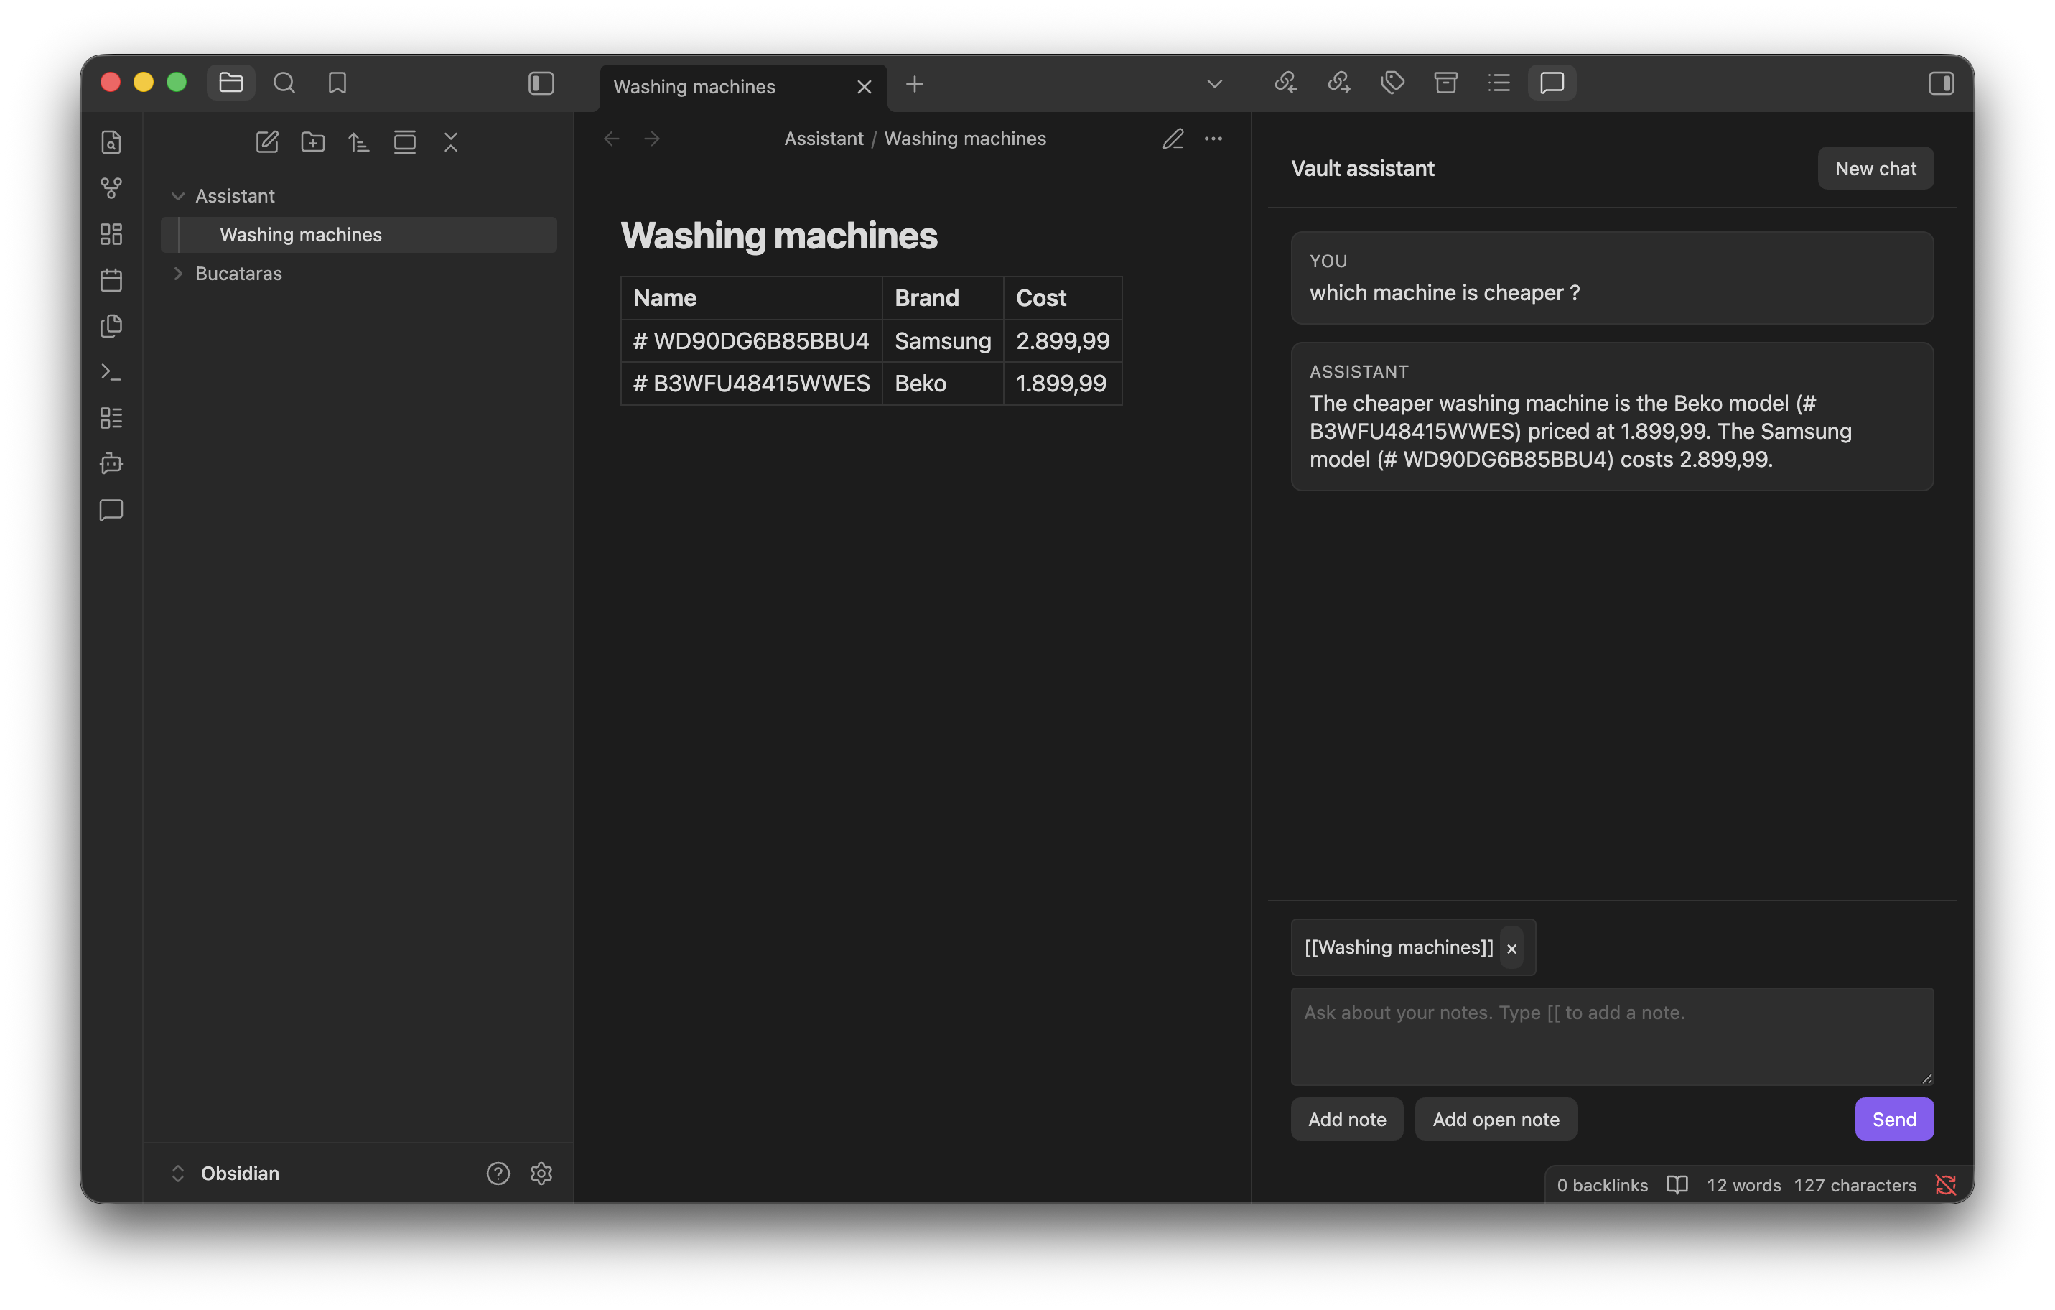
Task: Click the Cost column header
Action: [1063, 298]
